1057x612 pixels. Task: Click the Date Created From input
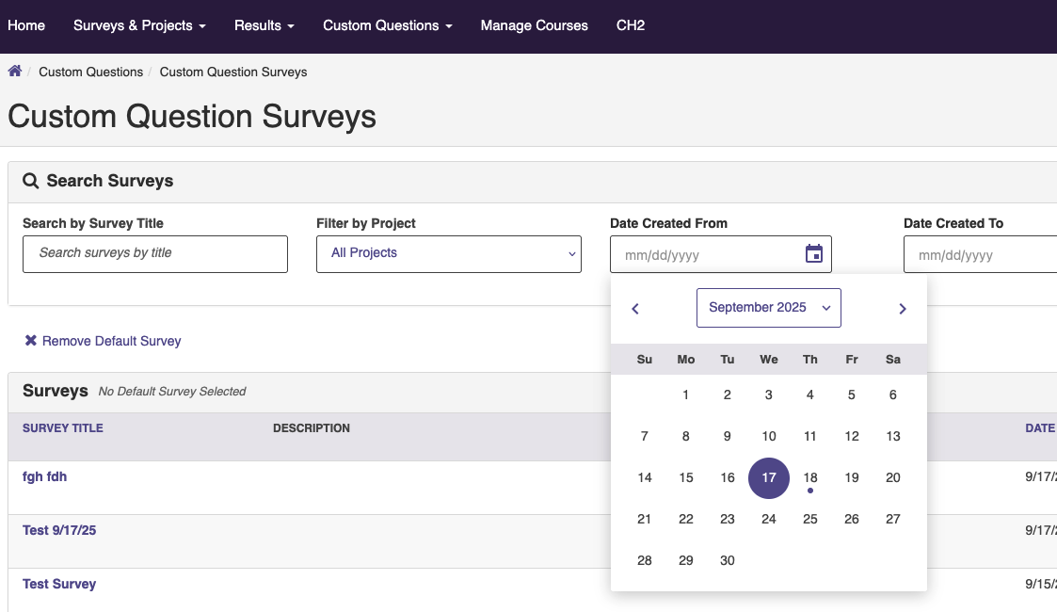721,254
